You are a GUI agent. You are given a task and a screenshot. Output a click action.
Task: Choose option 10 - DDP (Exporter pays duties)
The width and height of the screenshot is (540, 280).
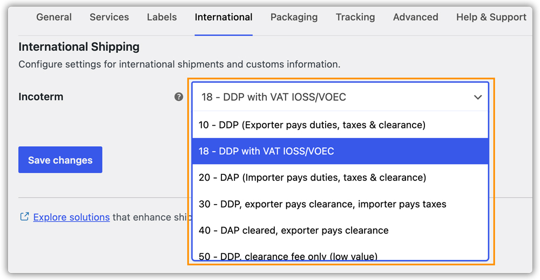340,125
